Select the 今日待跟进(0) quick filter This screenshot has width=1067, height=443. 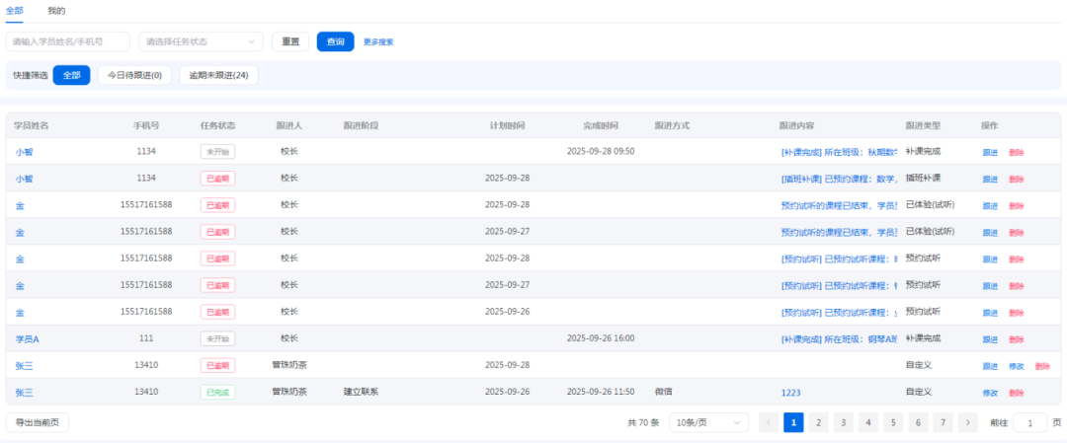click(x=134, y=75)
